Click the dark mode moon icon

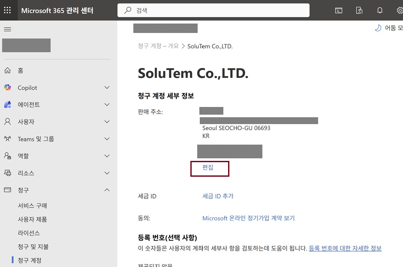378,28
